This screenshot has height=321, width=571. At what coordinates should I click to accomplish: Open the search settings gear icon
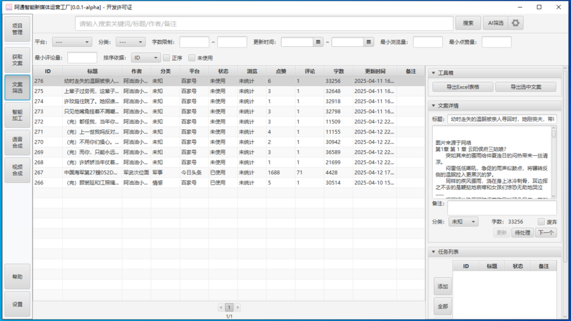pyautogui.click(x=515, y=23)
